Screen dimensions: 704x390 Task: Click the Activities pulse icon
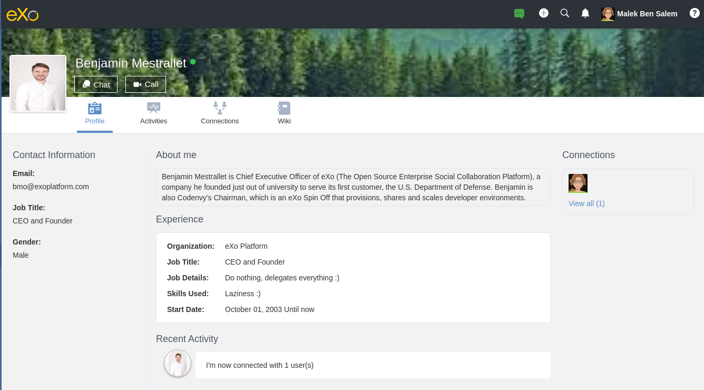153,108
